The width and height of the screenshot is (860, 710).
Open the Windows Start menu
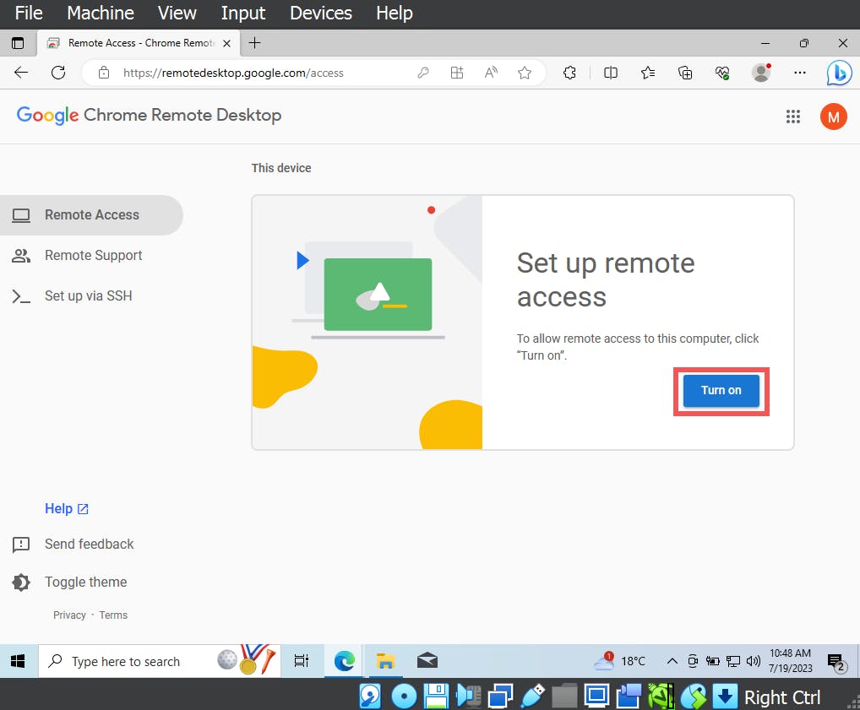[x=18, y=661]
